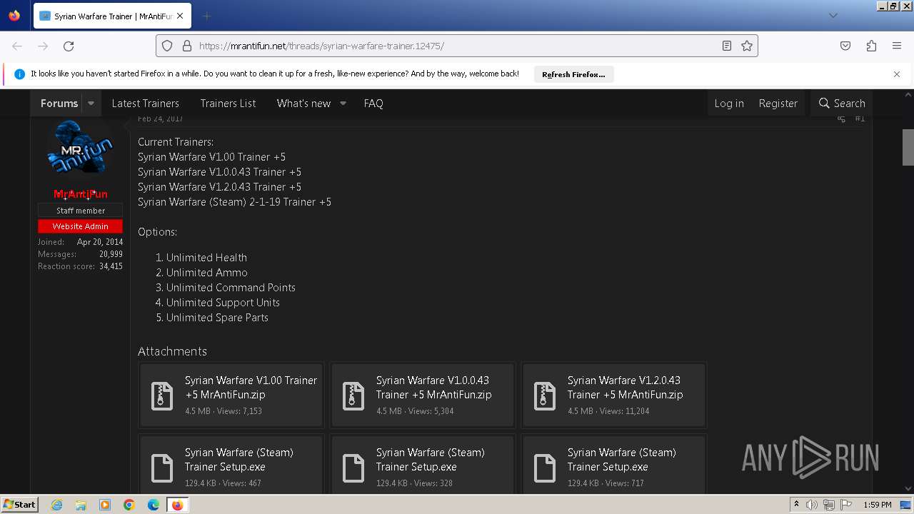Open Firefox application menu
This screenshot has width=914, height=514.
point(897,46)
